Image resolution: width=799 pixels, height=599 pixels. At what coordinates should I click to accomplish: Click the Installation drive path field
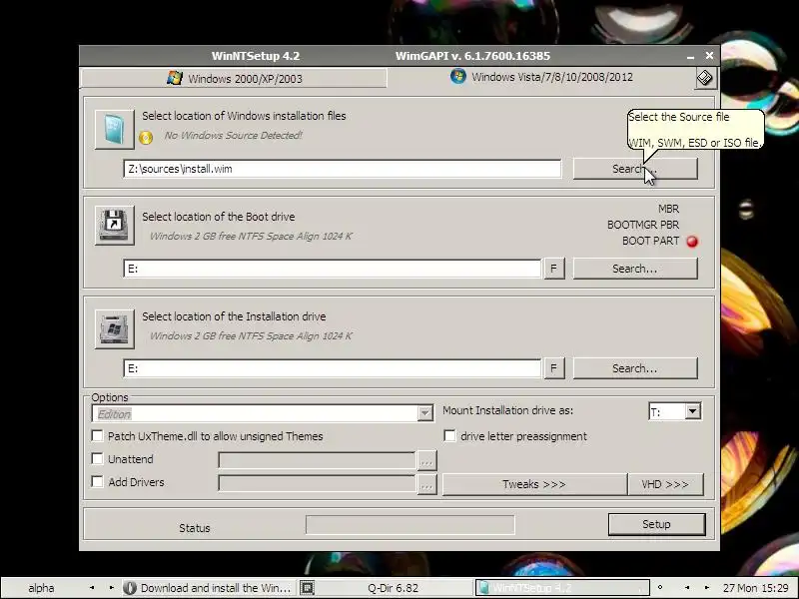[x=332, y=368]
